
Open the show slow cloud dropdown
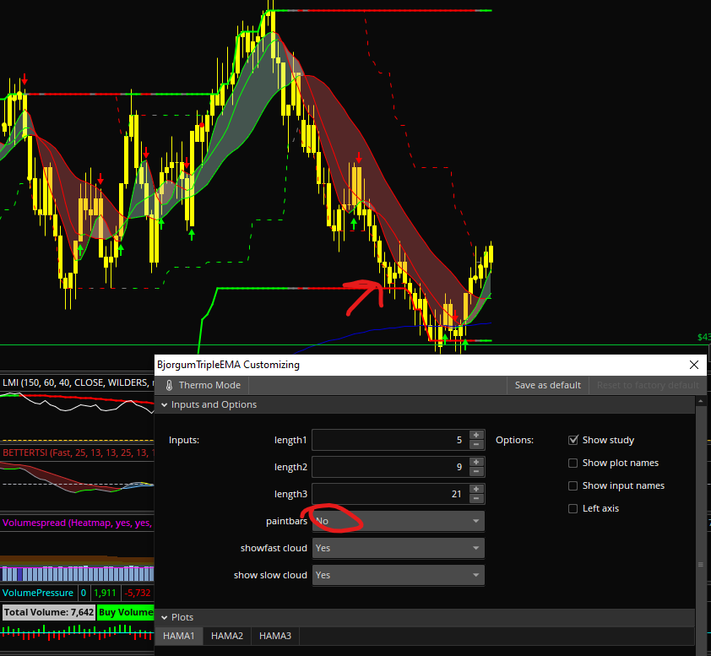click(398, 575)
